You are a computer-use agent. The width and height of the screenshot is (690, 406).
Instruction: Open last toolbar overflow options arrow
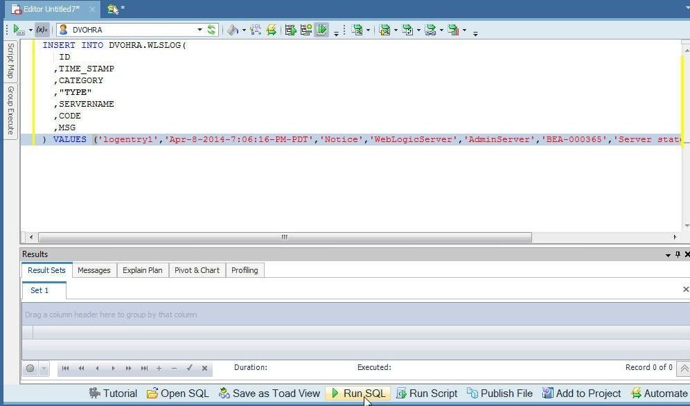tap(475, 33)
